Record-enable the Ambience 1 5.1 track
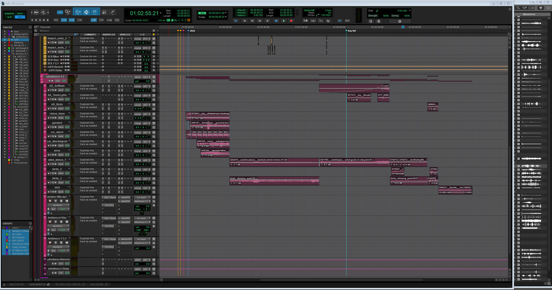The image size is (552, 290). click(50, 243)
